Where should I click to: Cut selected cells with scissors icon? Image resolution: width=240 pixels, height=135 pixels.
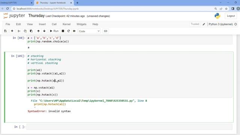19,31
